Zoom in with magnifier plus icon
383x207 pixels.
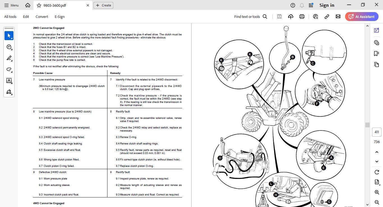(x=377, y=192)
